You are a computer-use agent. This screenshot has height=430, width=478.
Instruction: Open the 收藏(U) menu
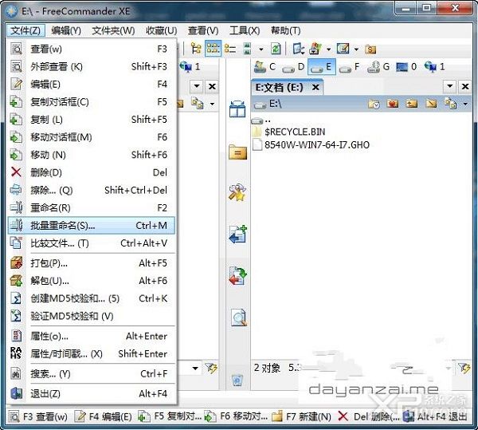pyautogui.click(x=161, y=30)
